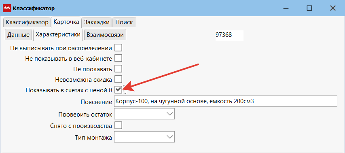
Task: Open the Карточка tab
Action: point(66,22)
